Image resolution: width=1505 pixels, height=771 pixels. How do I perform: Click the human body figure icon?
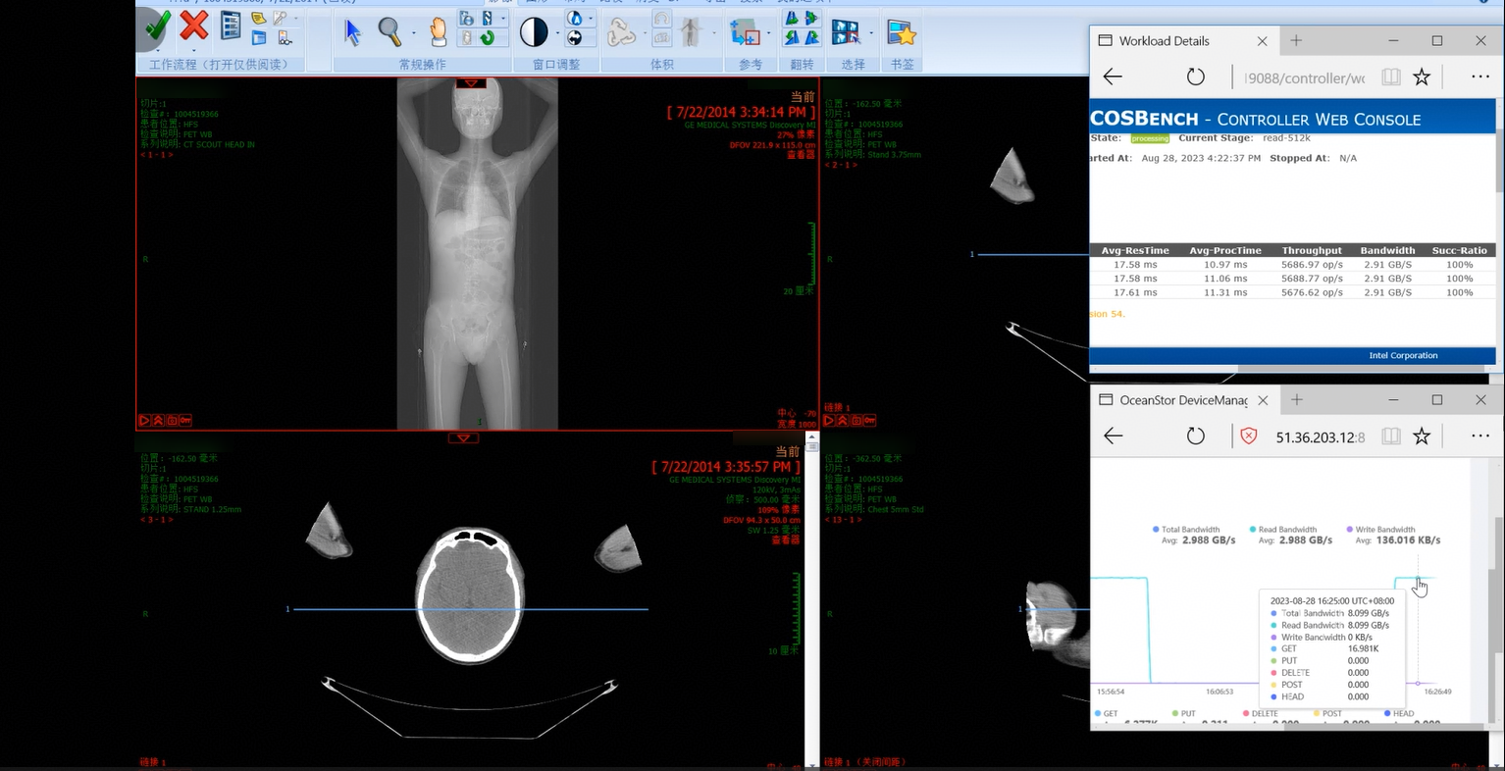tap(691, 32)
